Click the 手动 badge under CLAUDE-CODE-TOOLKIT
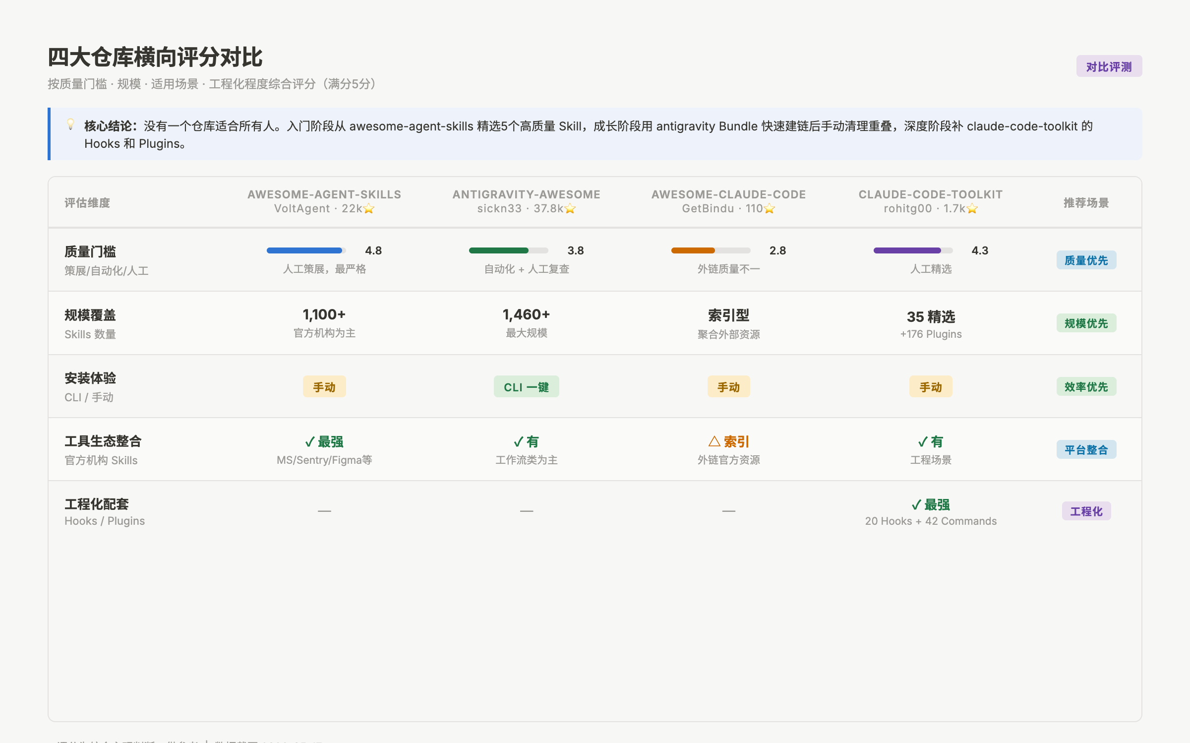 pyautogui.click(x=931, y=386)
